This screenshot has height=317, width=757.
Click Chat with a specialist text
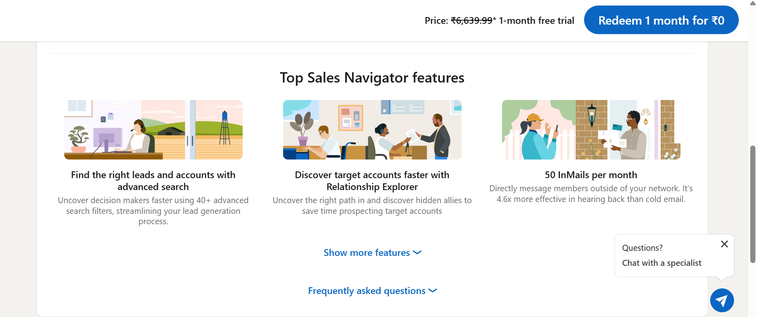click(x=661, y=263)
